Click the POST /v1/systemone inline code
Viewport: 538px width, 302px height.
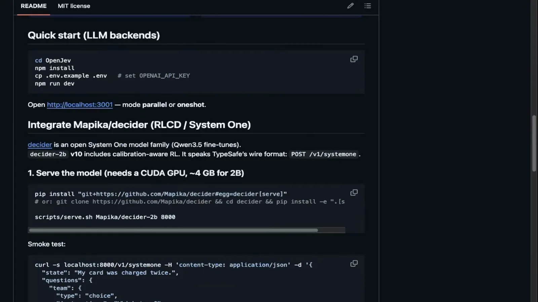[x=323, y=154]
